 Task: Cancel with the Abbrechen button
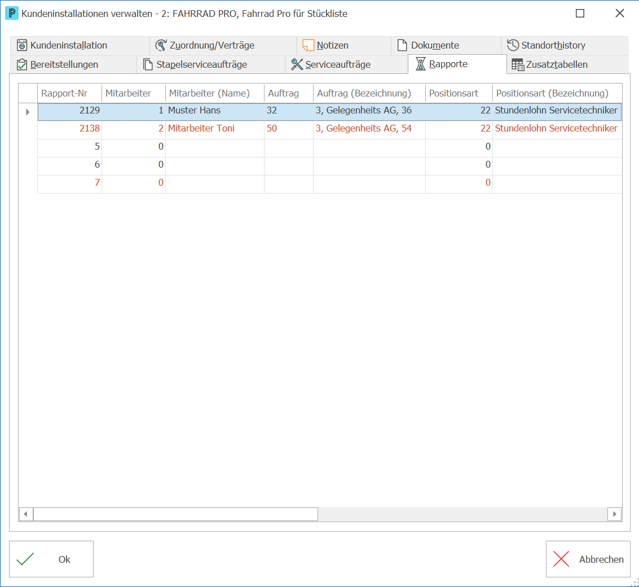click(x=588, y=559)
